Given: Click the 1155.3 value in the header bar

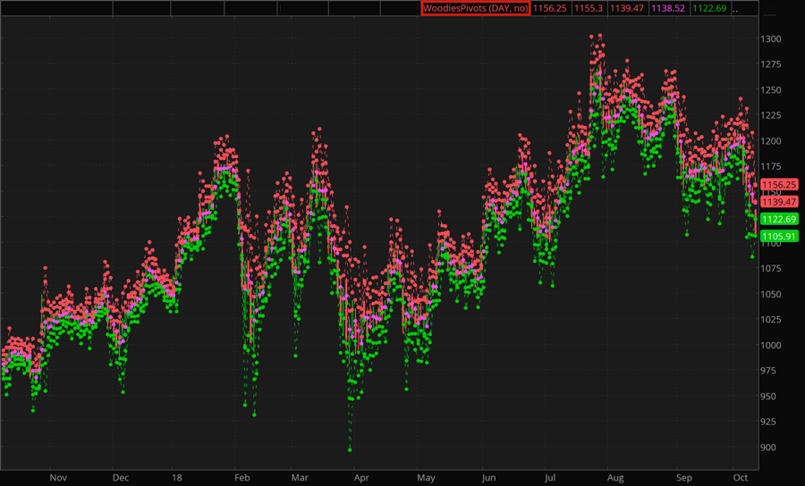Looking at the screenshot, I should click(588, 8).
